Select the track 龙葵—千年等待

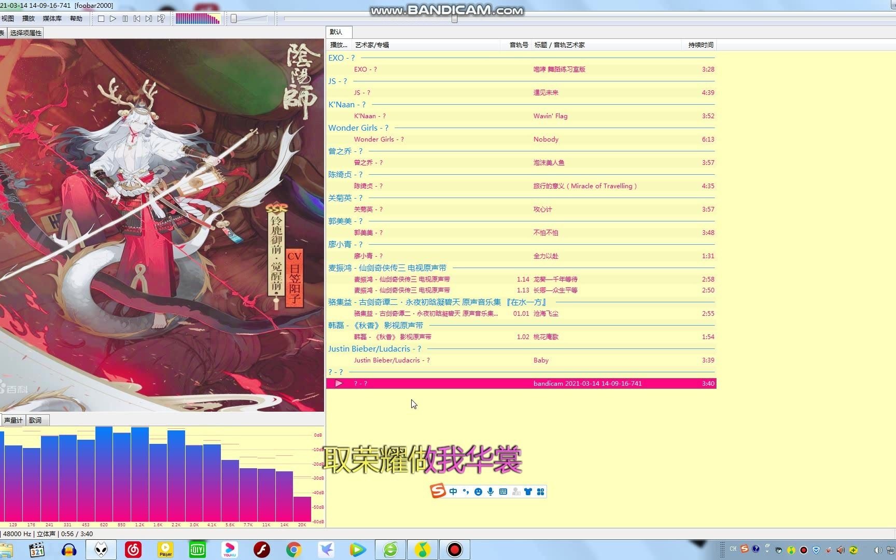521,279
